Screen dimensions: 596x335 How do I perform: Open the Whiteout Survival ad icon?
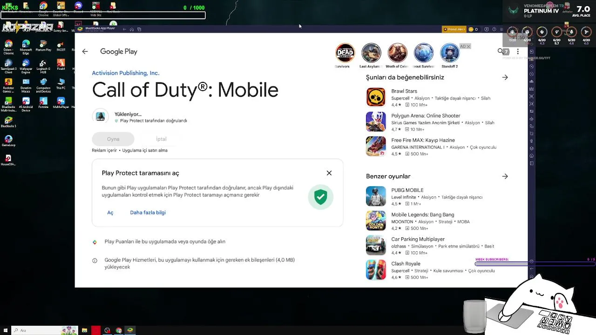[423, 53]
